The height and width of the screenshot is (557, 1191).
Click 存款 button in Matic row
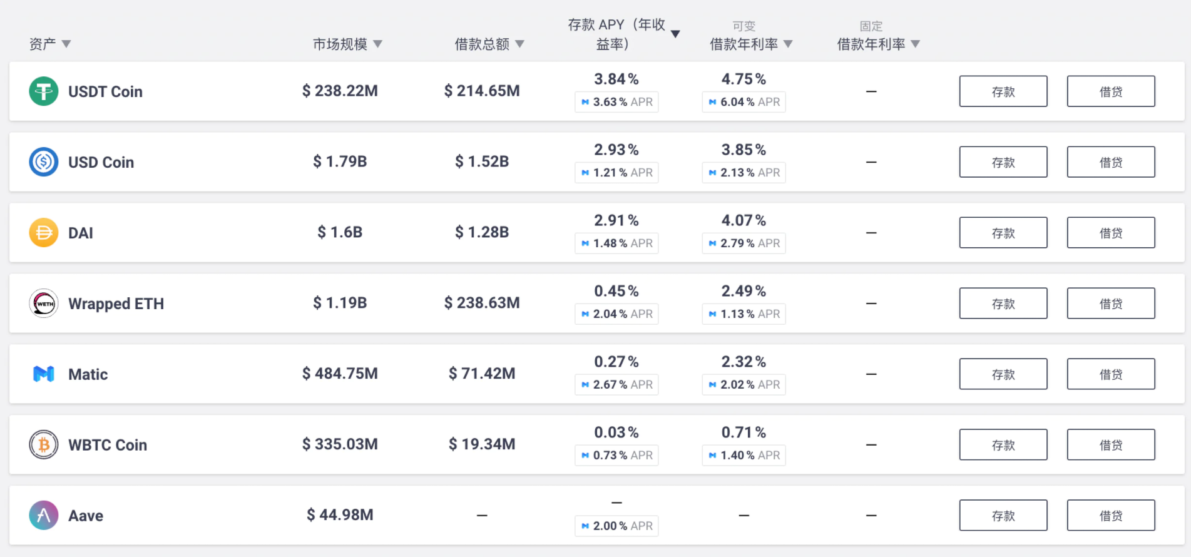click(x=1003, y=374)
